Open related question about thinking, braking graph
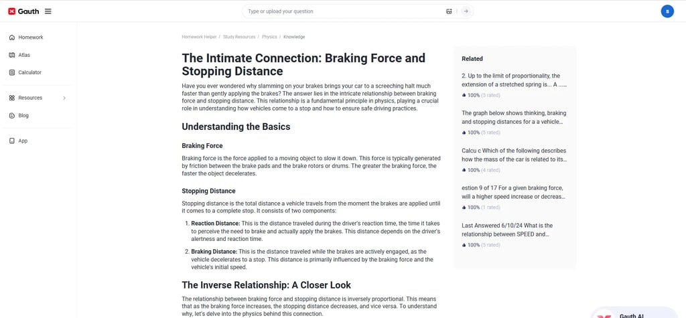This screenshot has height=318, width=686. coord(514,118)
